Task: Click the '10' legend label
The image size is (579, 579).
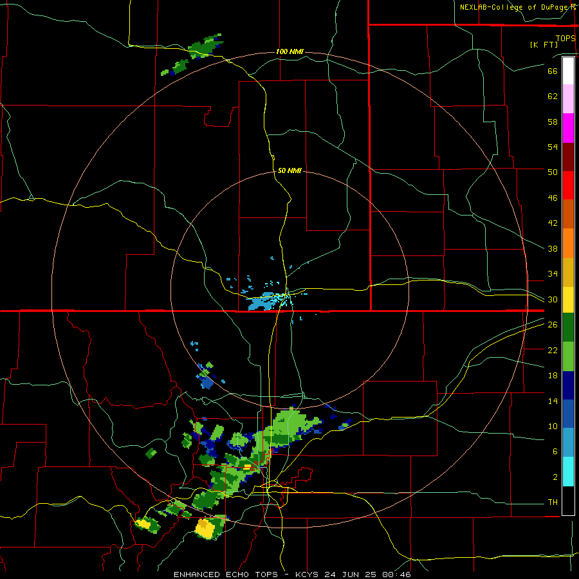Action: 553,426
